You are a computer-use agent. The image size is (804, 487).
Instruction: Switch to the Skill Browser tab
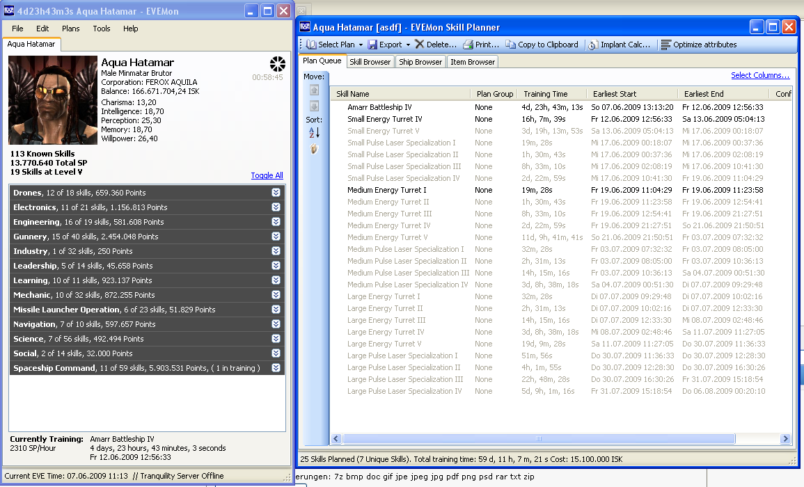pyautogui.click(x=370, y=62)
